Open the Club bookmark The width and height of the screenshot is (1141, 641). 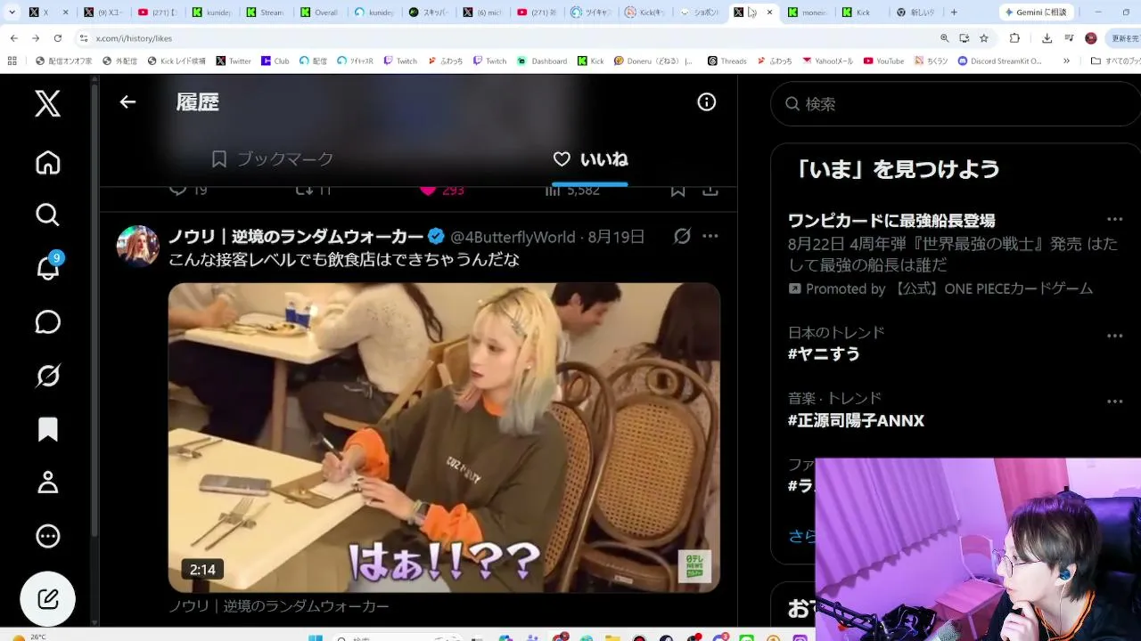pos(275,61)
